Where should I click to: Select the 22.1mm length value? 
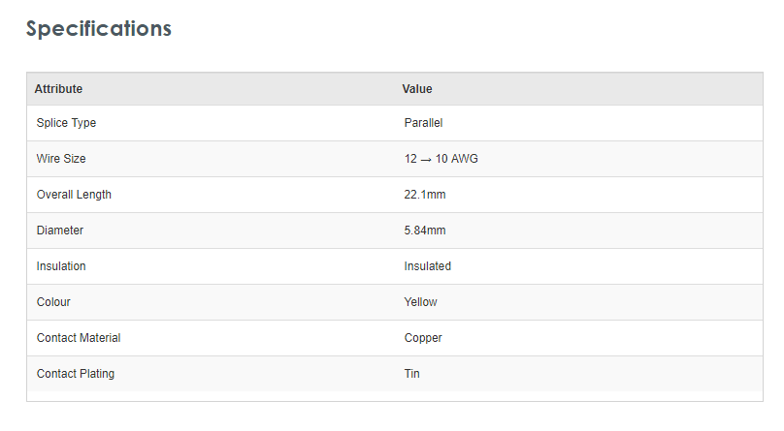[425, 195]
